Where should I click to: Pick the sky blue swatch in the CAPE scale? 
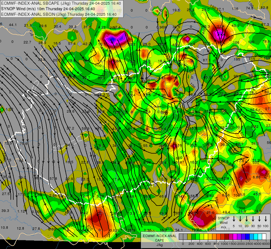(x=252, y=237)
